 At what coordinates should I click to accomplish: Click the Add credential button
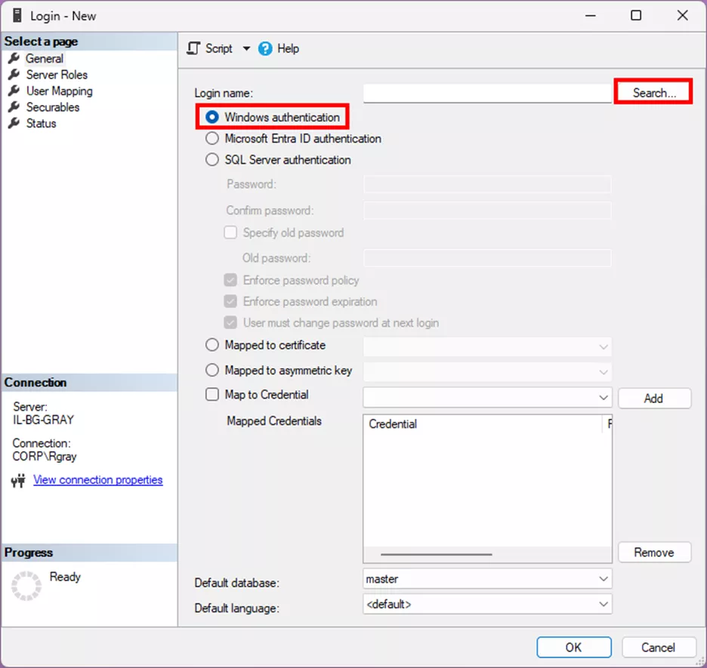(654, 399)
